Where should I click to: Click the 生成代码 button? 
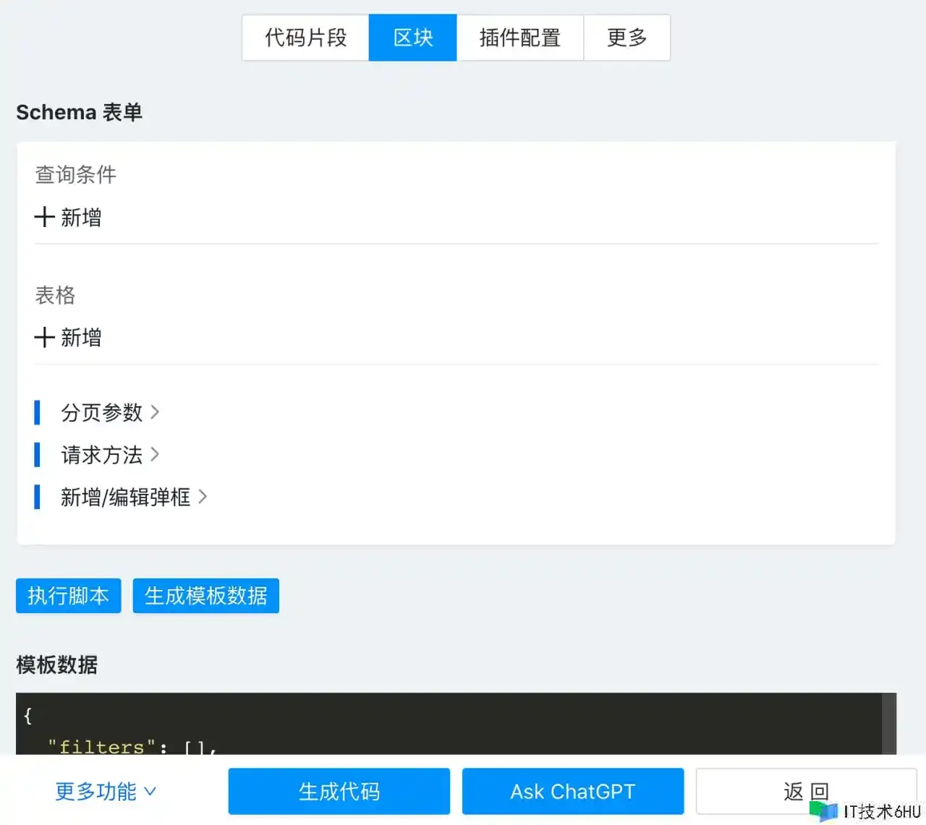339,791
